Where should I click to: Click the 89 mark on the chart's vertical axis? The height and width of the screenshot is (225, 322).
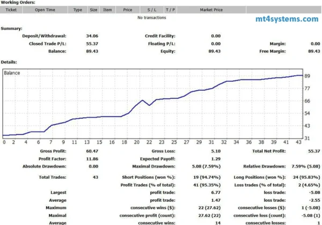[308, 76]
